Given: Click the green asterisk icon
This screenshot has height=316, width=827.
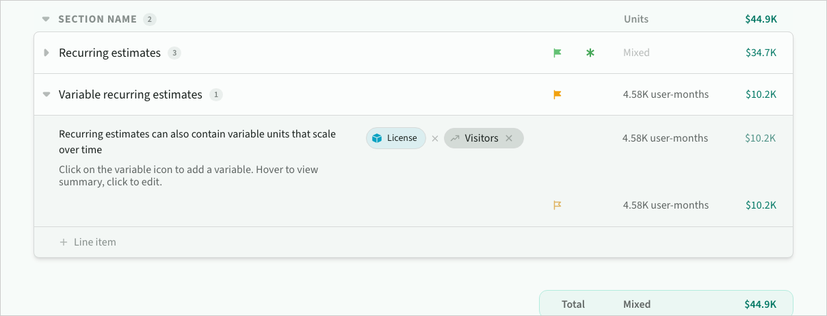Looking at the screenshot, I should pos(590,53).
